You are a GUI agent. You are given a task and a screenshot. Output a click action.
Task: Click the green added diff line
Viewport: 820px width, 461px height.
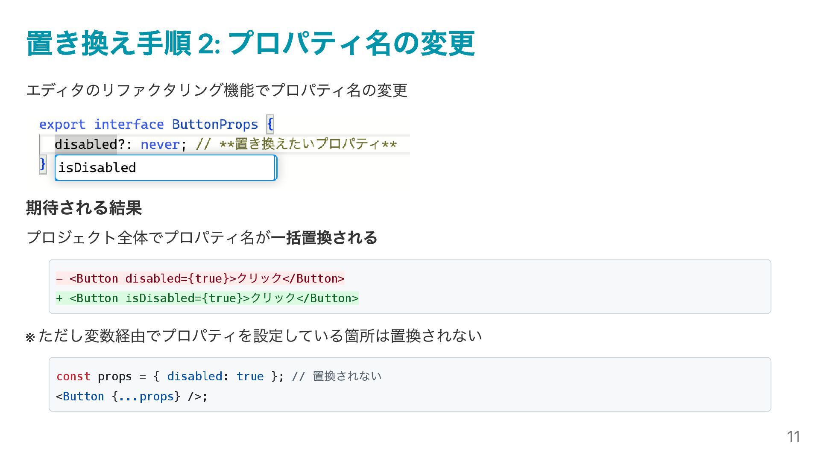pyautogui.click(x=207, y=298)
